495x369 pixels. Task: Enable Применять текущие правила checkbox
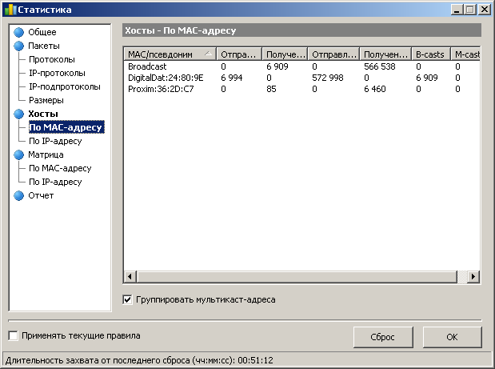click(13, 335)
